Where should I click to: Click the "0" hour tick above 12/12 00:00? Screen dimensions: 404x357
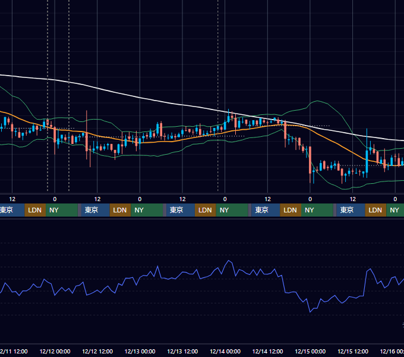pos(55,199)
